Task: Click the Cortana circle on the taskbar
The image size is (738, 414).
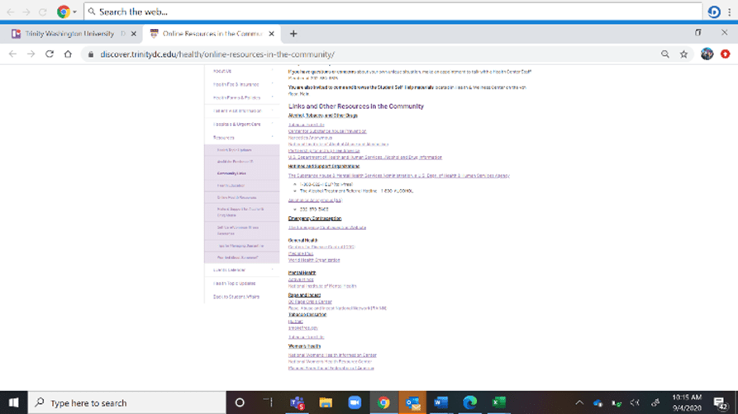Action: pos(240,402)
